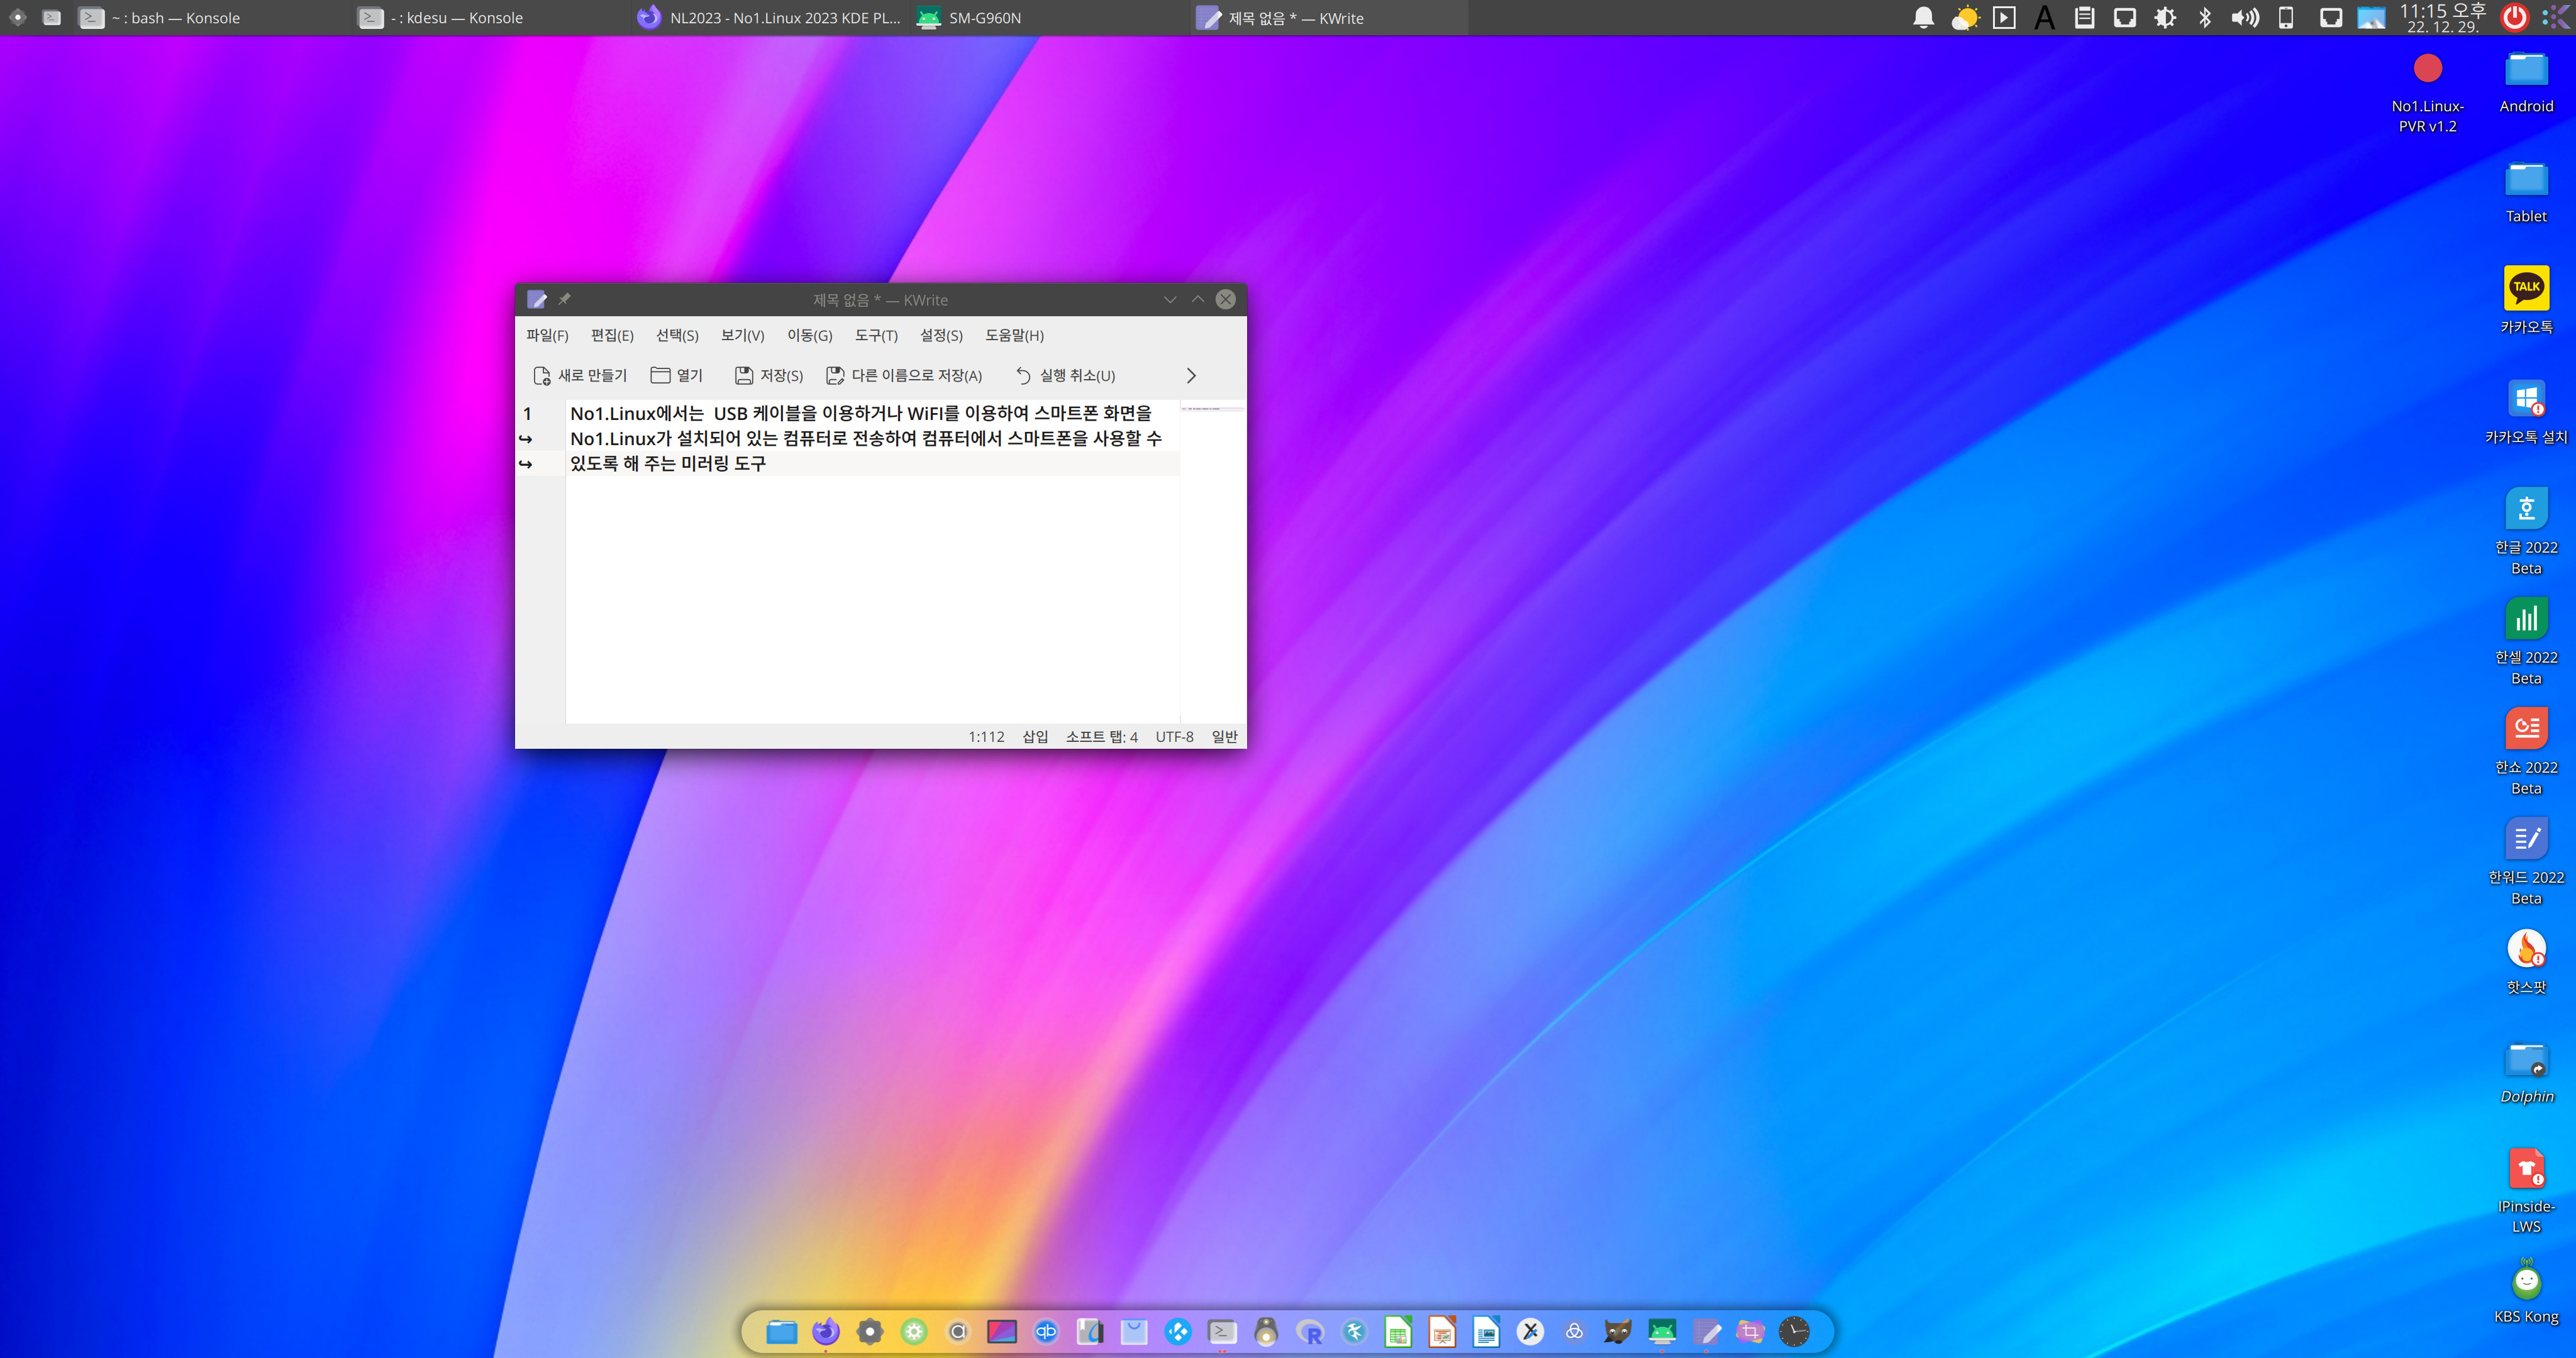Open 카카오톡 desktop icon
2576x1358 pixels.
click(2526, 300)
